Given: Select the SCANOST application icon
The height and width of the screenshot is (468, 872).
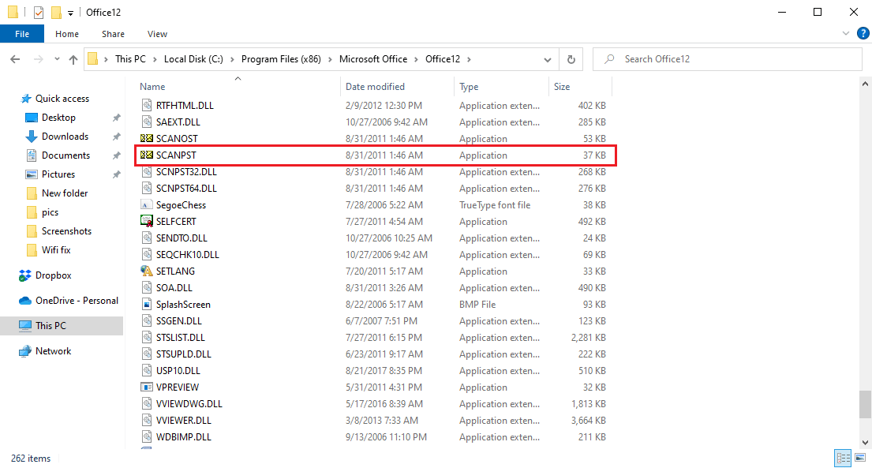Looking at the screenshot, I should (x=147, y=139).
